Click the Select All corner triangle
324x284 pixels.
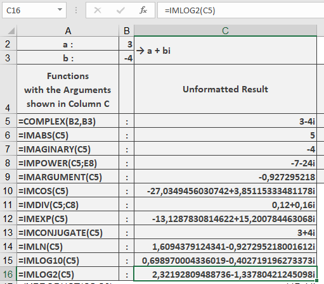point(11,31)
